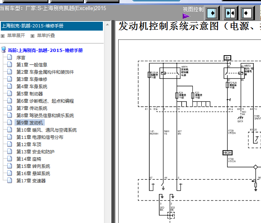Click the G301 ground label in the diagram

(x=240, y=122)
